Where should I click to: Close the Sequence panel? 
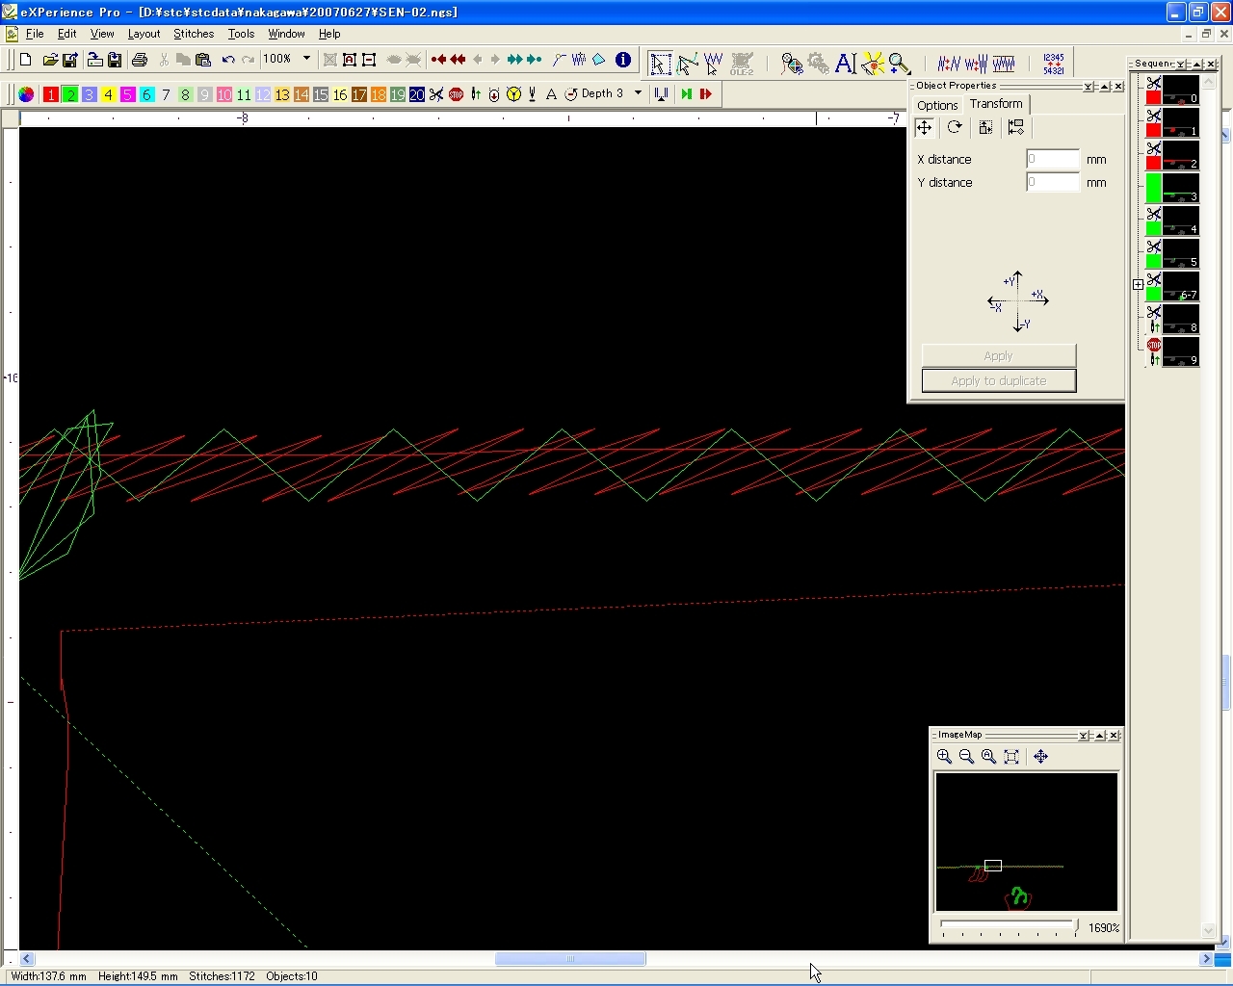1211,65
